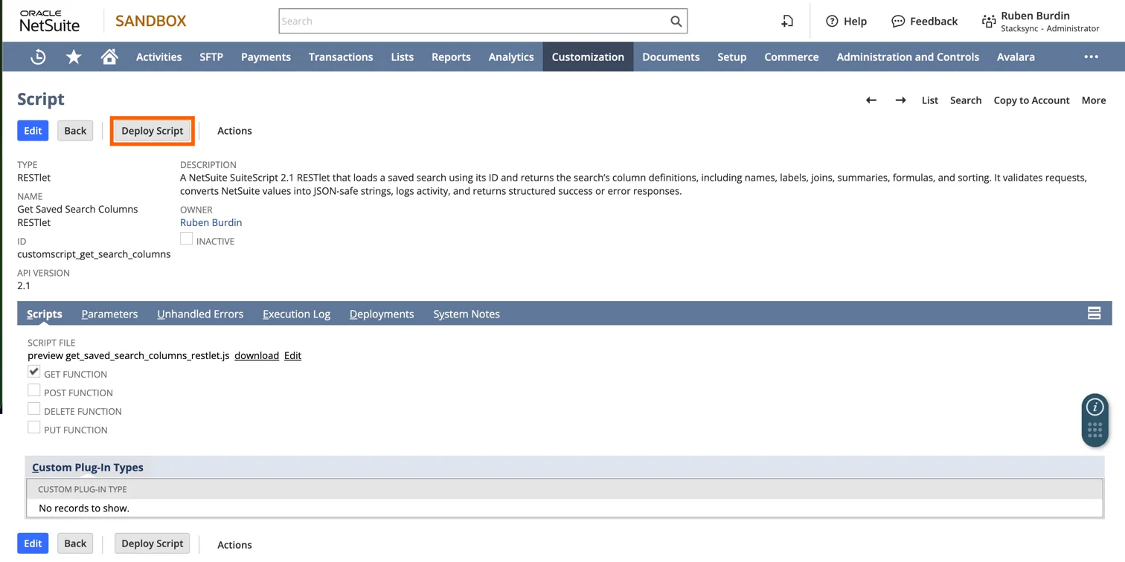1125x562 pixels.
Task: Switch to the System Notes subtab
Action: pyautogui.click(x=467, y=314)
